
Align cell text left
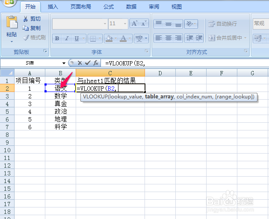(159, 38)
